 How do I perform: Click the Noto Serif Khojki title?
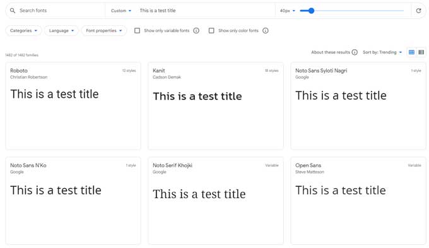pyautogui.click(x=172, y=165)
